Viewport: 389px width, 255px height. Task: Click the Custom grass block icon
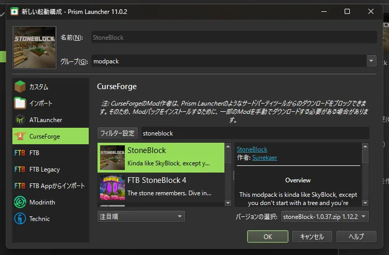coord(20,87)
